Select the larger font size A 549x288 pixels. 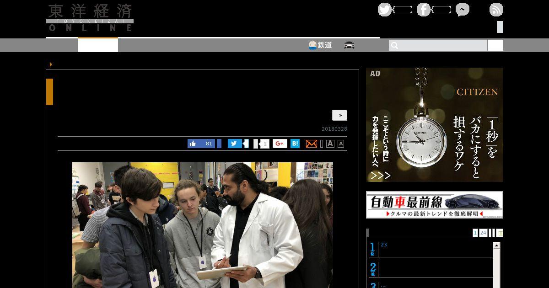click(330, 144)
